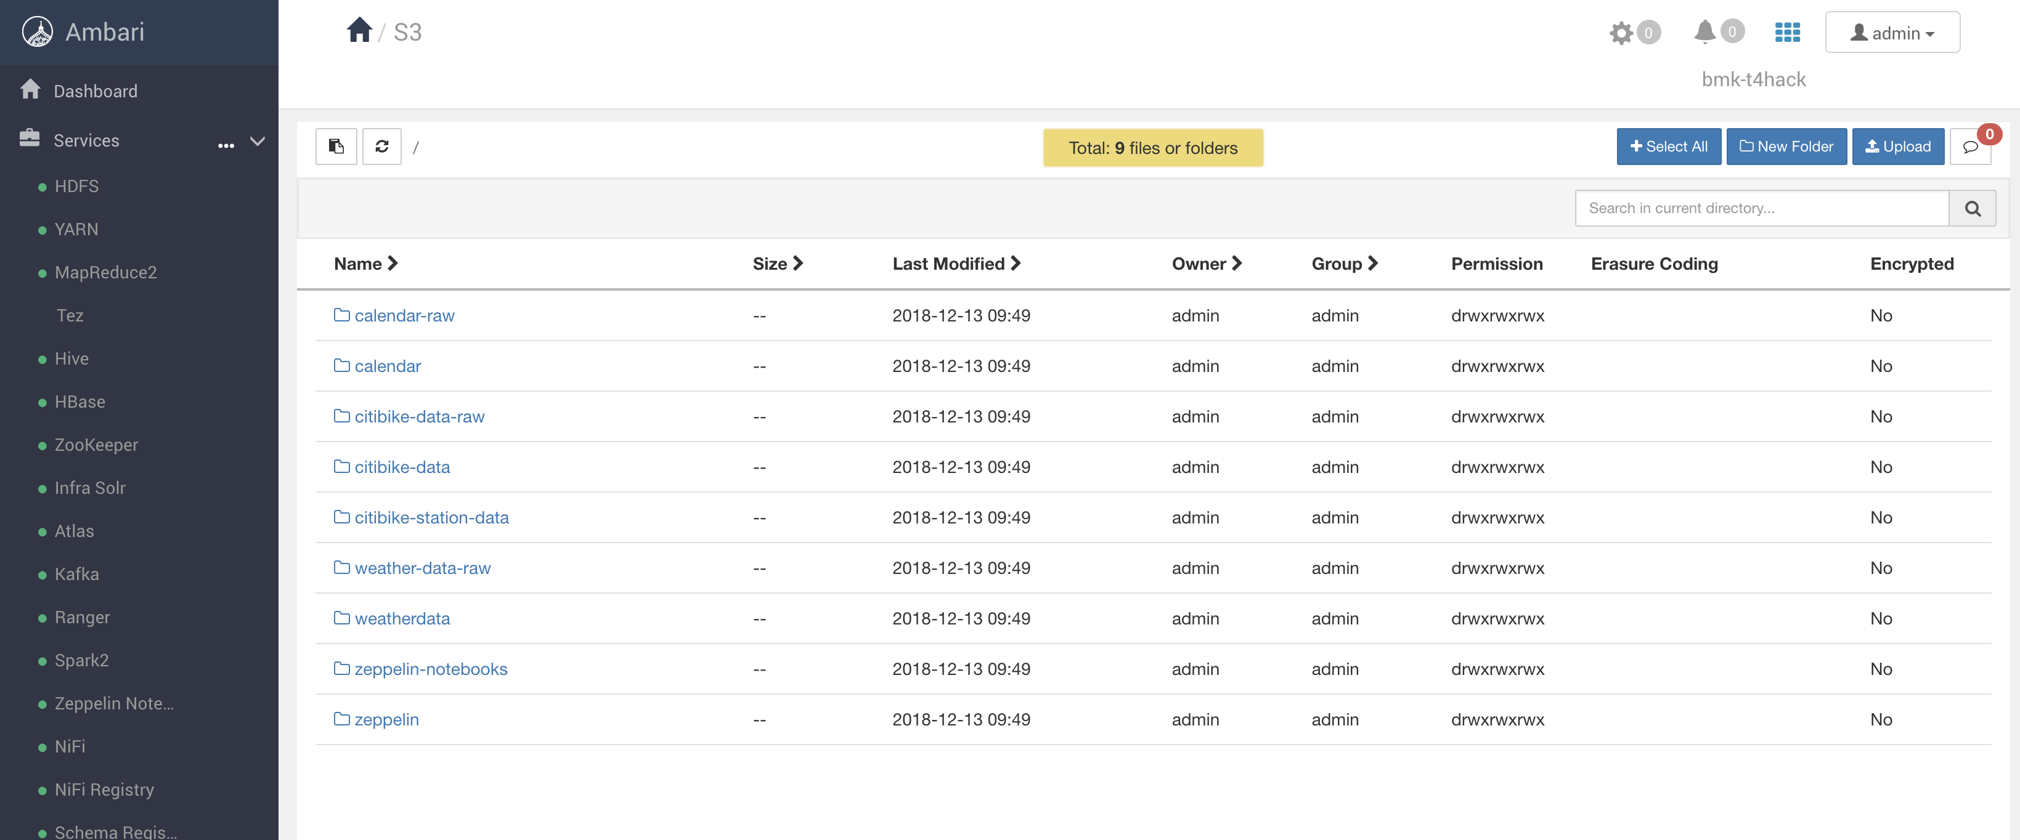Open the Ambari operations gear icon
The height and width of the screenshot is (840, 2020).
(x=1621, y=33)
